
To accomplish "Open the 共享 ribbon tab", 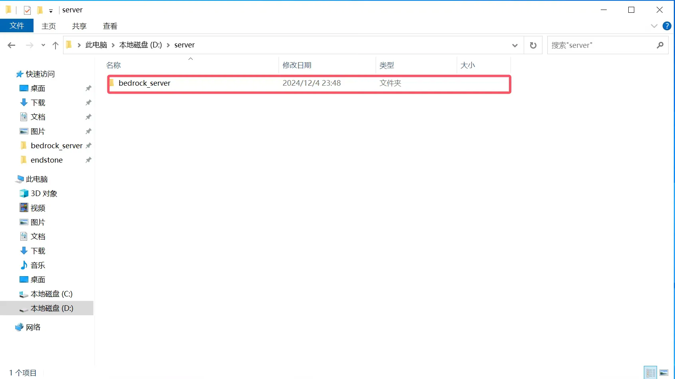I will (79, 26).
